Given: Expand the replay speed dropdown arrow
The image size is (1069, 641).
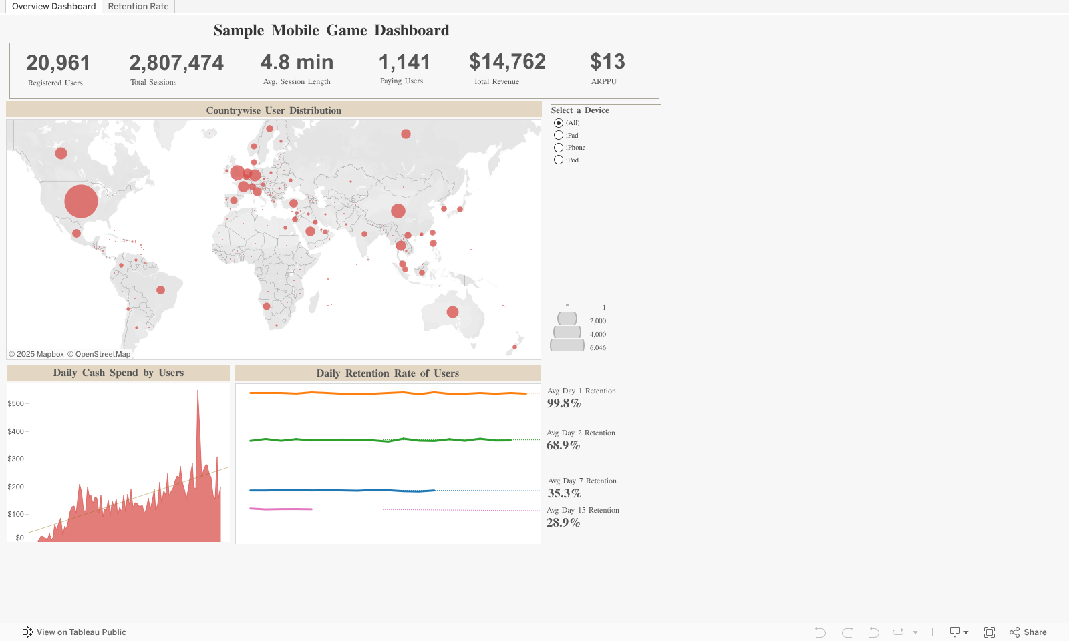Looking at the screenshot, I should pyautogui.click(x=915, y=632).
